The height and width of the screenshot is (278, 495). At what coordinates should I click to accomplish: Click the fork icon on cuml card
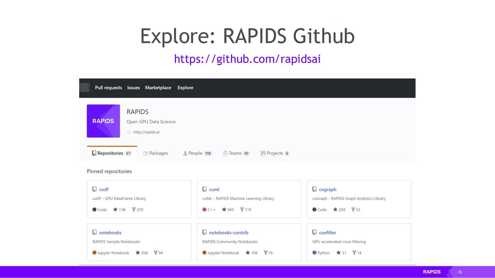click(242, 209)
